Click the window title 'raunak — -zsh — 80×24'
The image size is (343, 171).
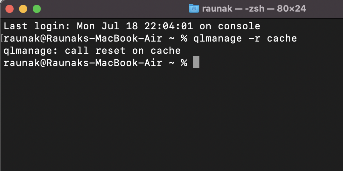coord(254,9)
